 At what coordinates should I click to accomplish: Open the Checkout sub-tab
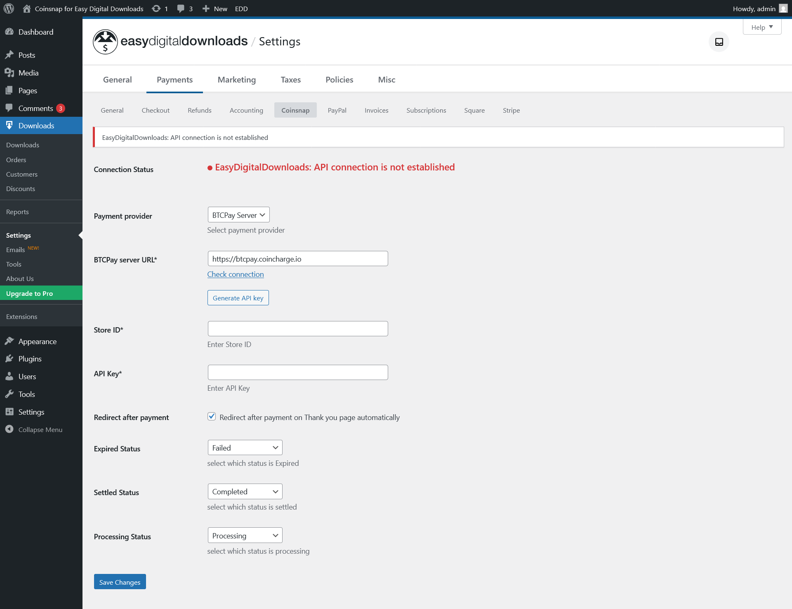click(x=156, y=110)
